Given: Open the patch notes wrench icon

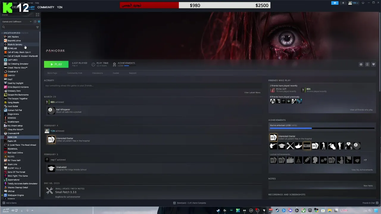Looking at the screenshot, I should point(49,191).
